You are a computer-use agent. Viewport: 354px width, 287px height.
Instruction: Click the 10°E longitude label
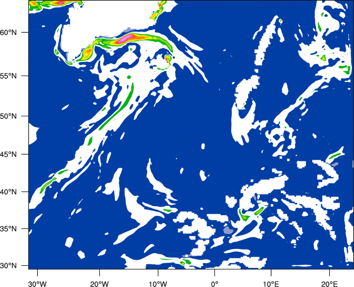click(271, 284)
